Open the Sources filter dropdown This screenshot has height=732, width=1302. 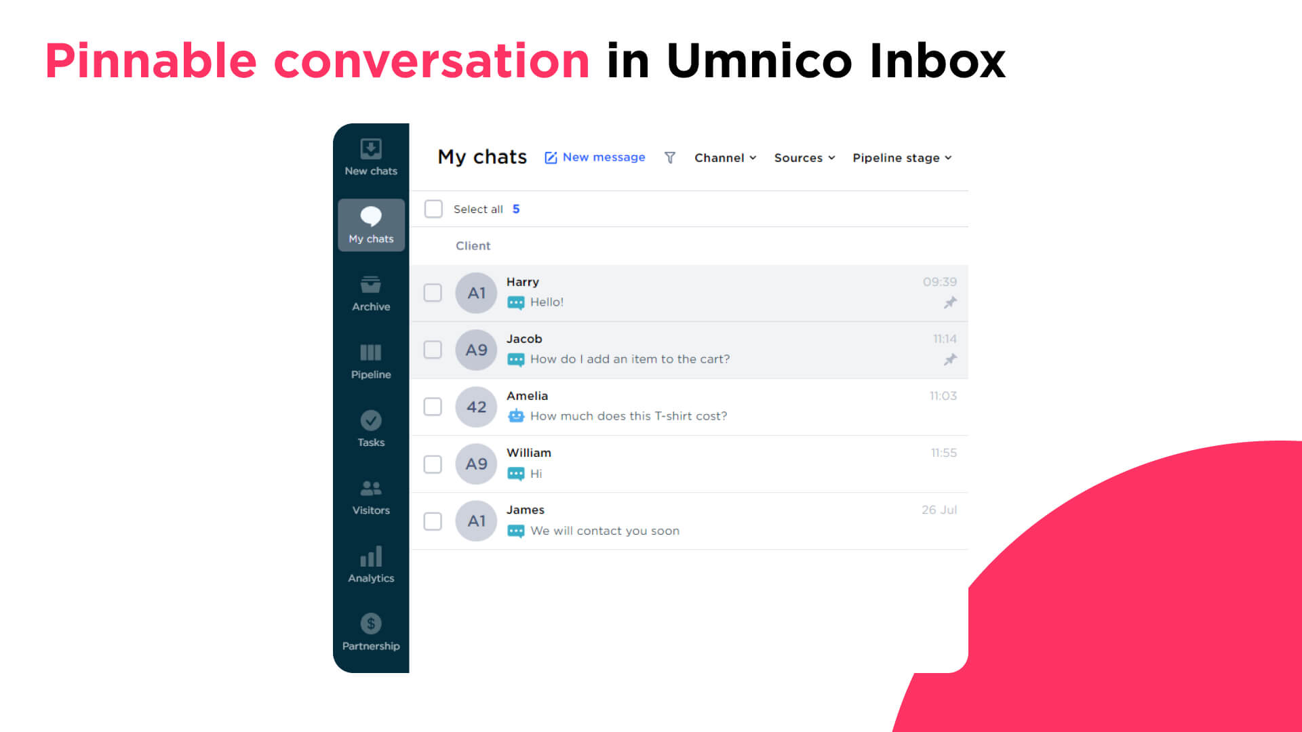pyautogui.click(x=802, y=158)
